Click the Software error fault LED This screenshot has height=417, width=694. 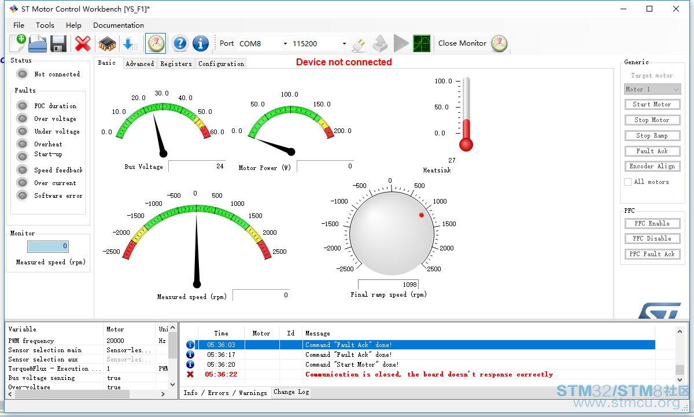(23, 195)
